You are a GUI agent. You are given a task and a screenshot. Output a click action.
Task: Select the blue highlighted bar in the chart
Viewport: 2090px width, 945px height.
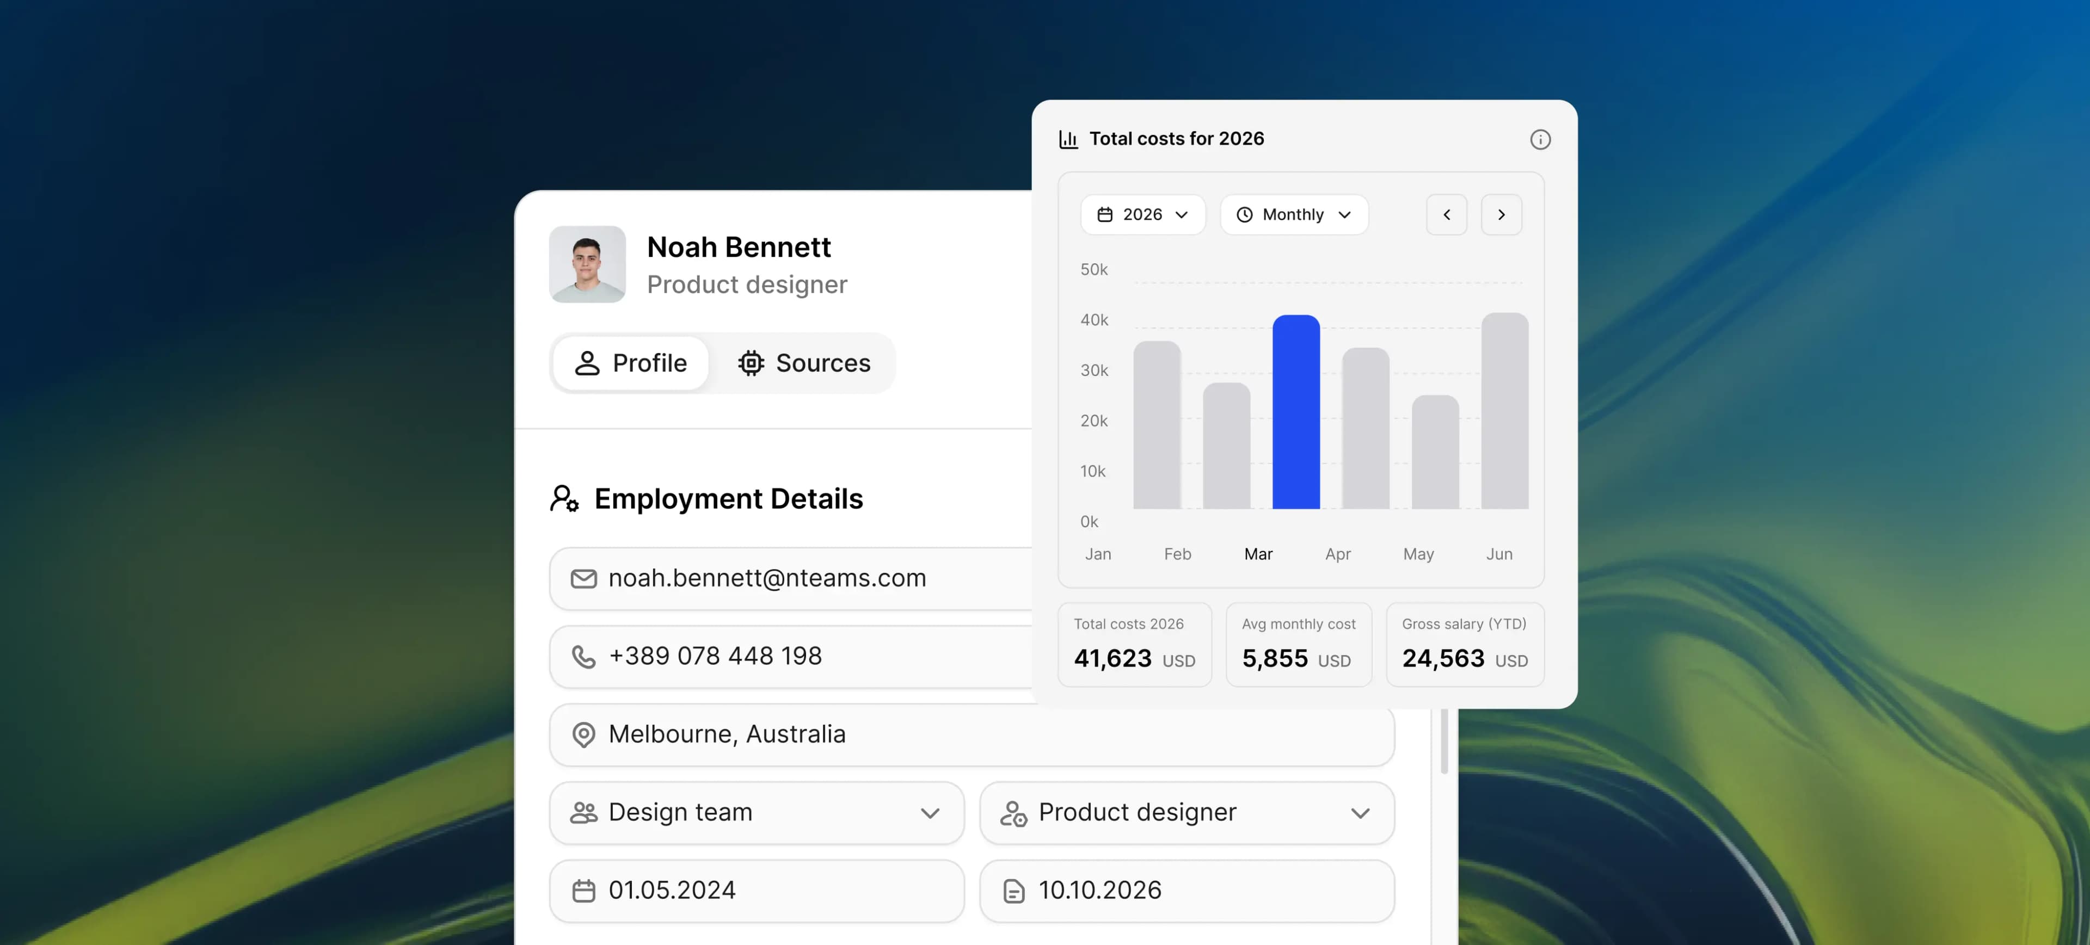[1296, 412]
